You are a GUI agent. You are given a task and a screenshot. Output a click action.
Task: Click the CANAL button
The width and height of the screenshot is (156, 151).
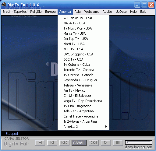click(x=79, y=143)
